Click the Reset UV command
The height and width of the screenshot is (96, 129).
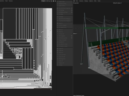[64, 53]
